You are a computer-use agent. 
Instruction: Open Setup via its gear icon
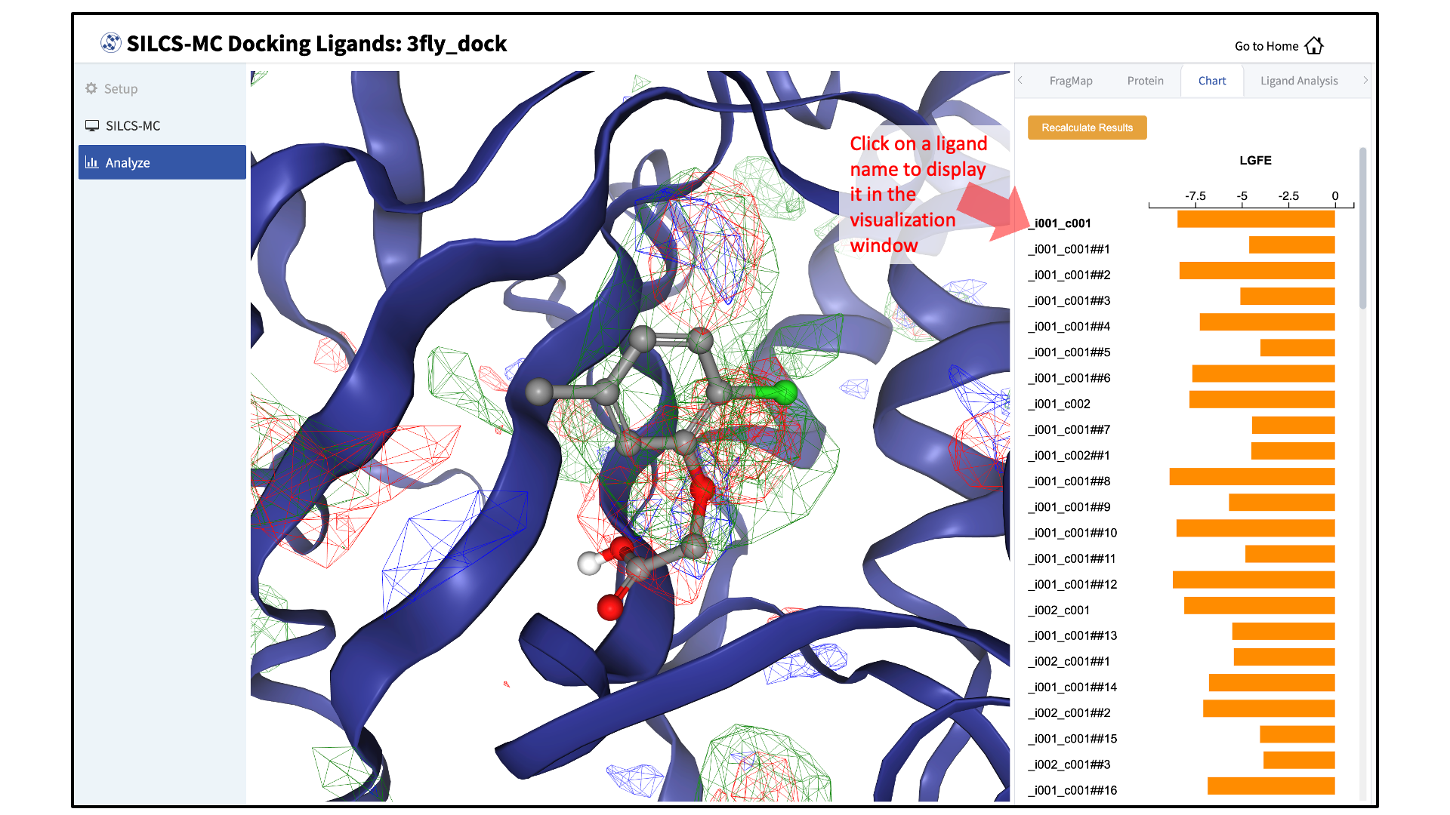coord(91,88)
